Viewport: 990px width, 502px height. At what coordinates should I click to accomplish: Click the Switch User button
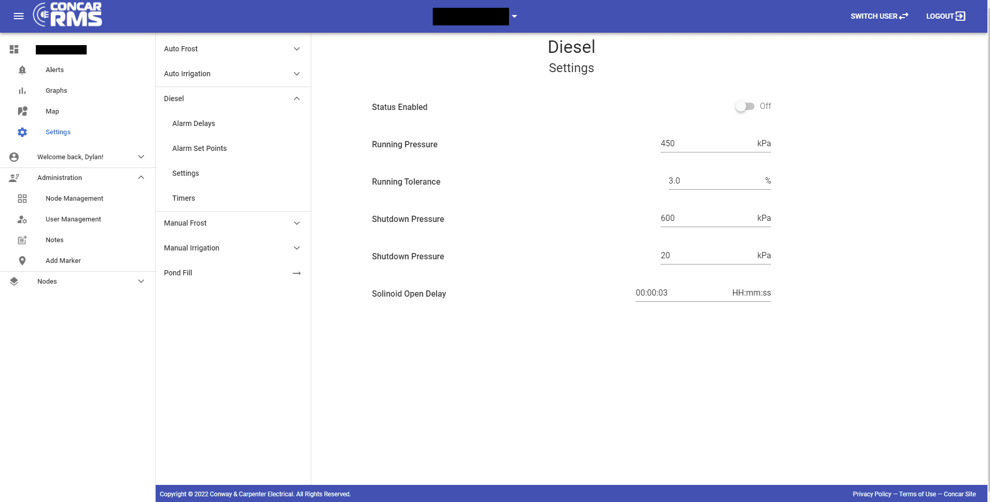pyautogui.click(x=879, y=16)
